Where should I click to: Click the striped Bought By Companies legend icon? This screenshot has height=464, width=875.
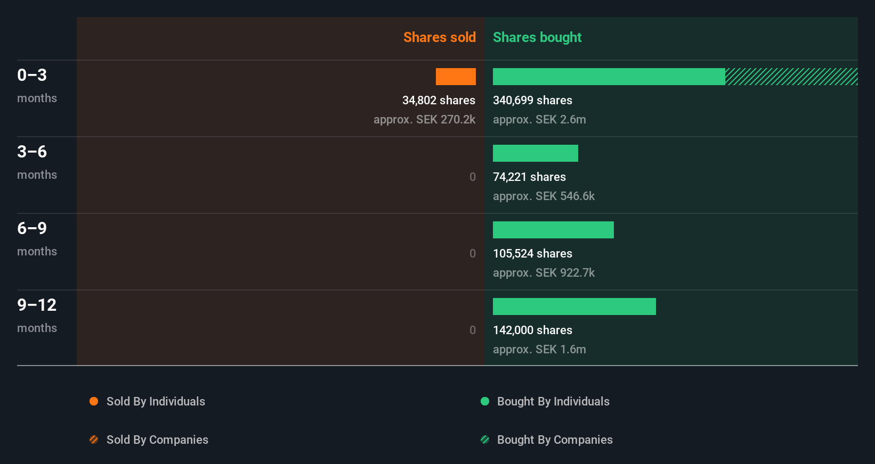[x=485, y=440]
